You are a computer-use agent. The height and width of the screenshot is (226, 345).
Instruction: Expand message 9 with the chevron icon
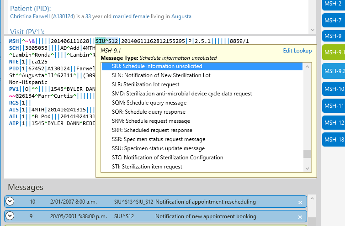click(x=10, y=216)
